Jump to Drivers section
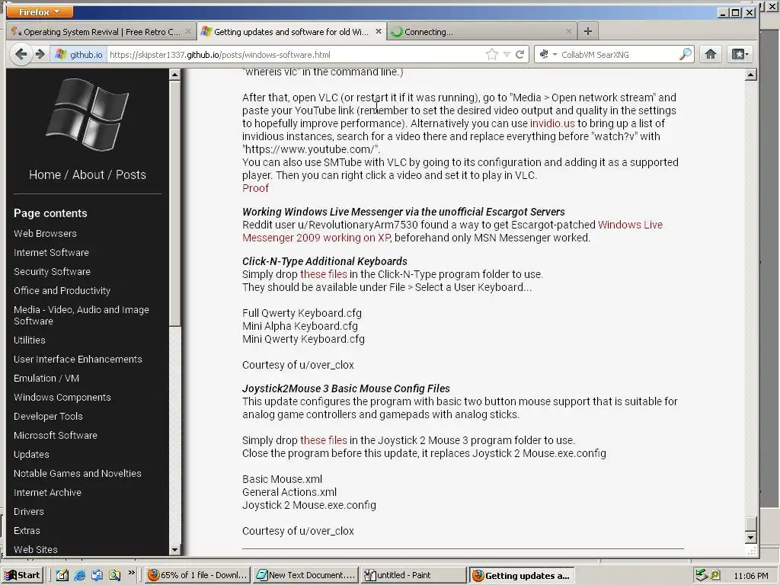 [x=29, y=511]
